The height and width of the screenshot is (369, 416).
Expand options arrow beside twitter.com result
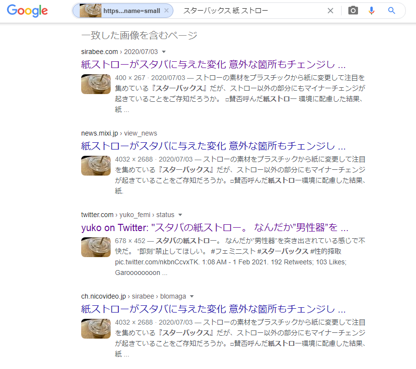180,215
